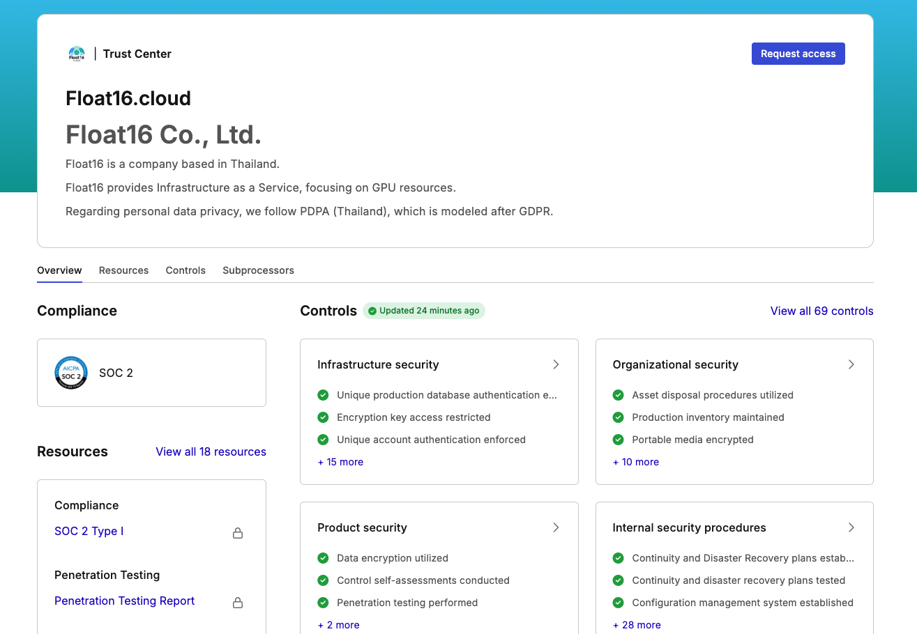The height and width of the screenshot is (634, 917).
Task: Click the Float16 logo in header
Action: (77, 54)
